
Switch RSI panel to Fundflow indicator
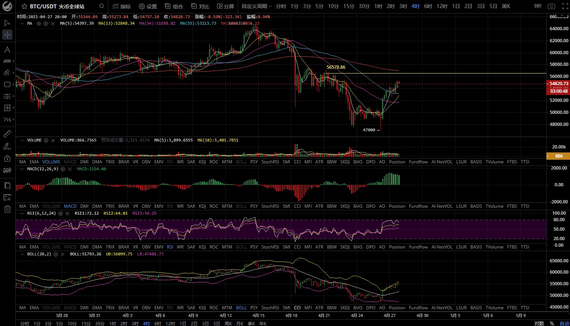pos(418,247)
